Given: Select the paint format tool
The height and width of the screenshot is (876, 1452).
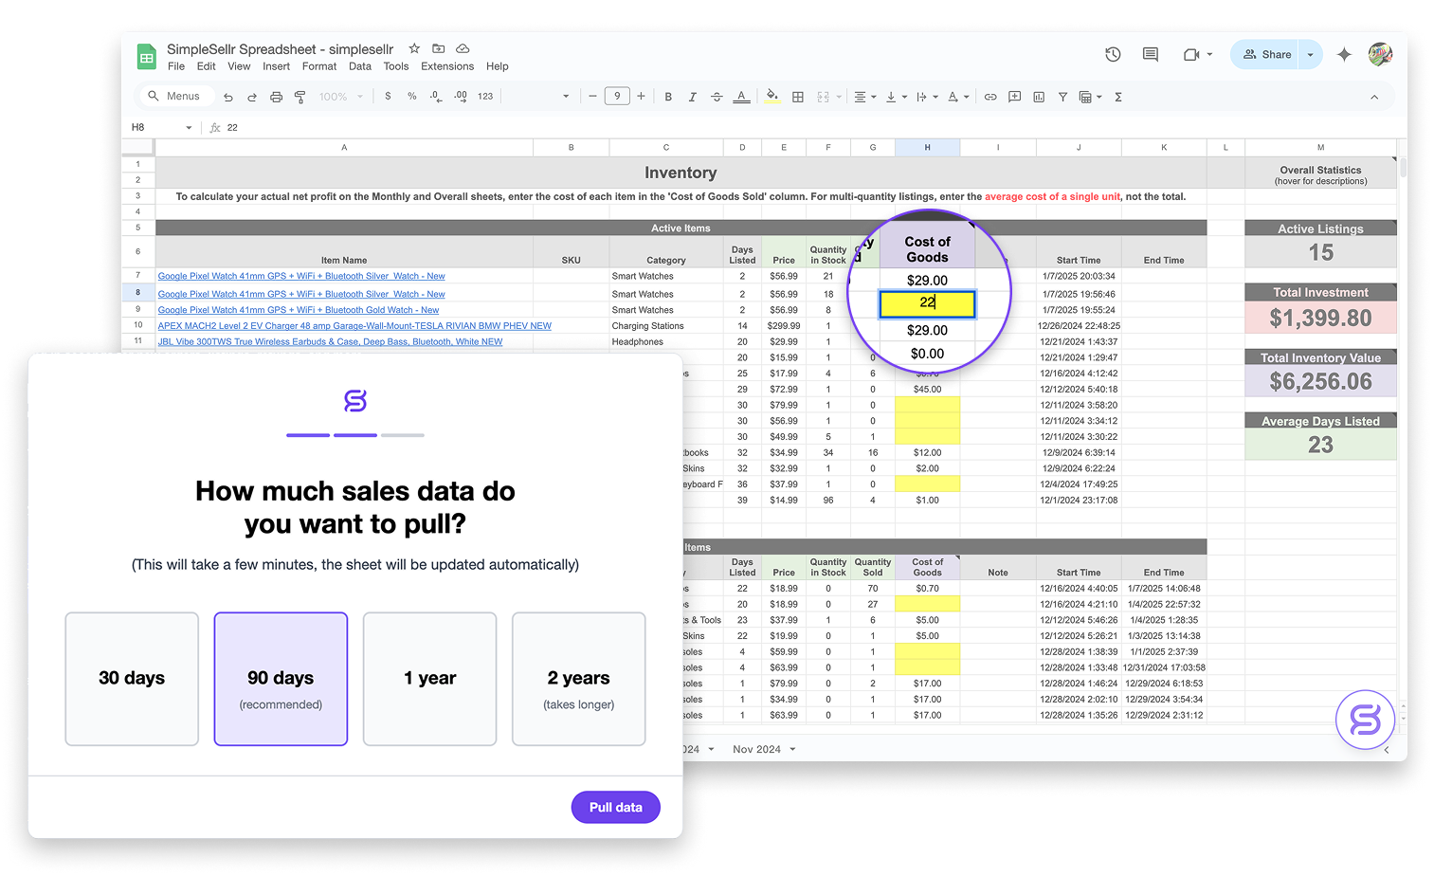Looking at the screenshot, I should [299, 97].
